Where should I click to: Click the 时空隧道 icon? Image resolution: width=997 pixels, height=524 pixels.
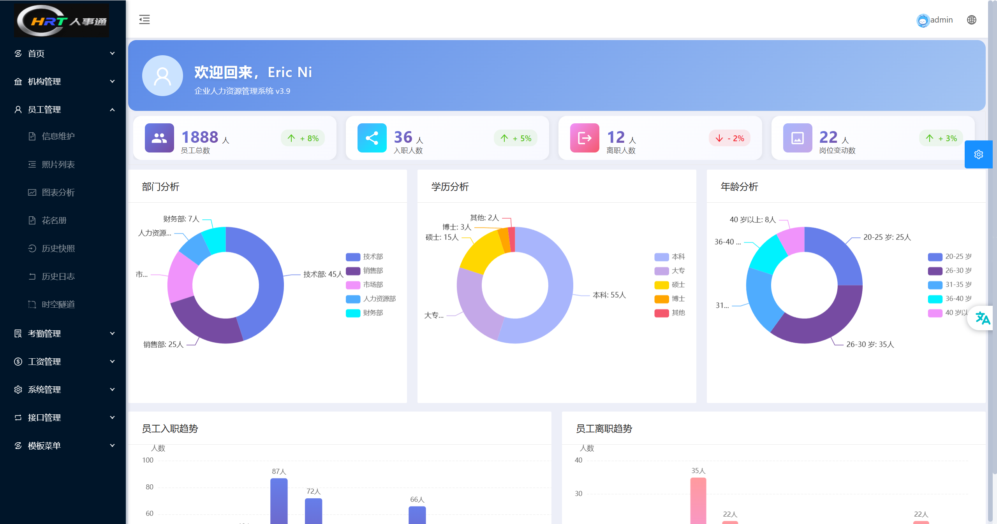[32, 304]
